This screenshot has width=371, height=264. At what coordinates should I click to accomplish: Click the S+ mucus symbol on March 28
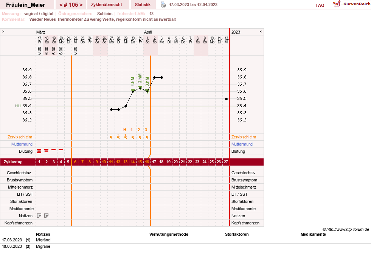(x=118, y=137)
